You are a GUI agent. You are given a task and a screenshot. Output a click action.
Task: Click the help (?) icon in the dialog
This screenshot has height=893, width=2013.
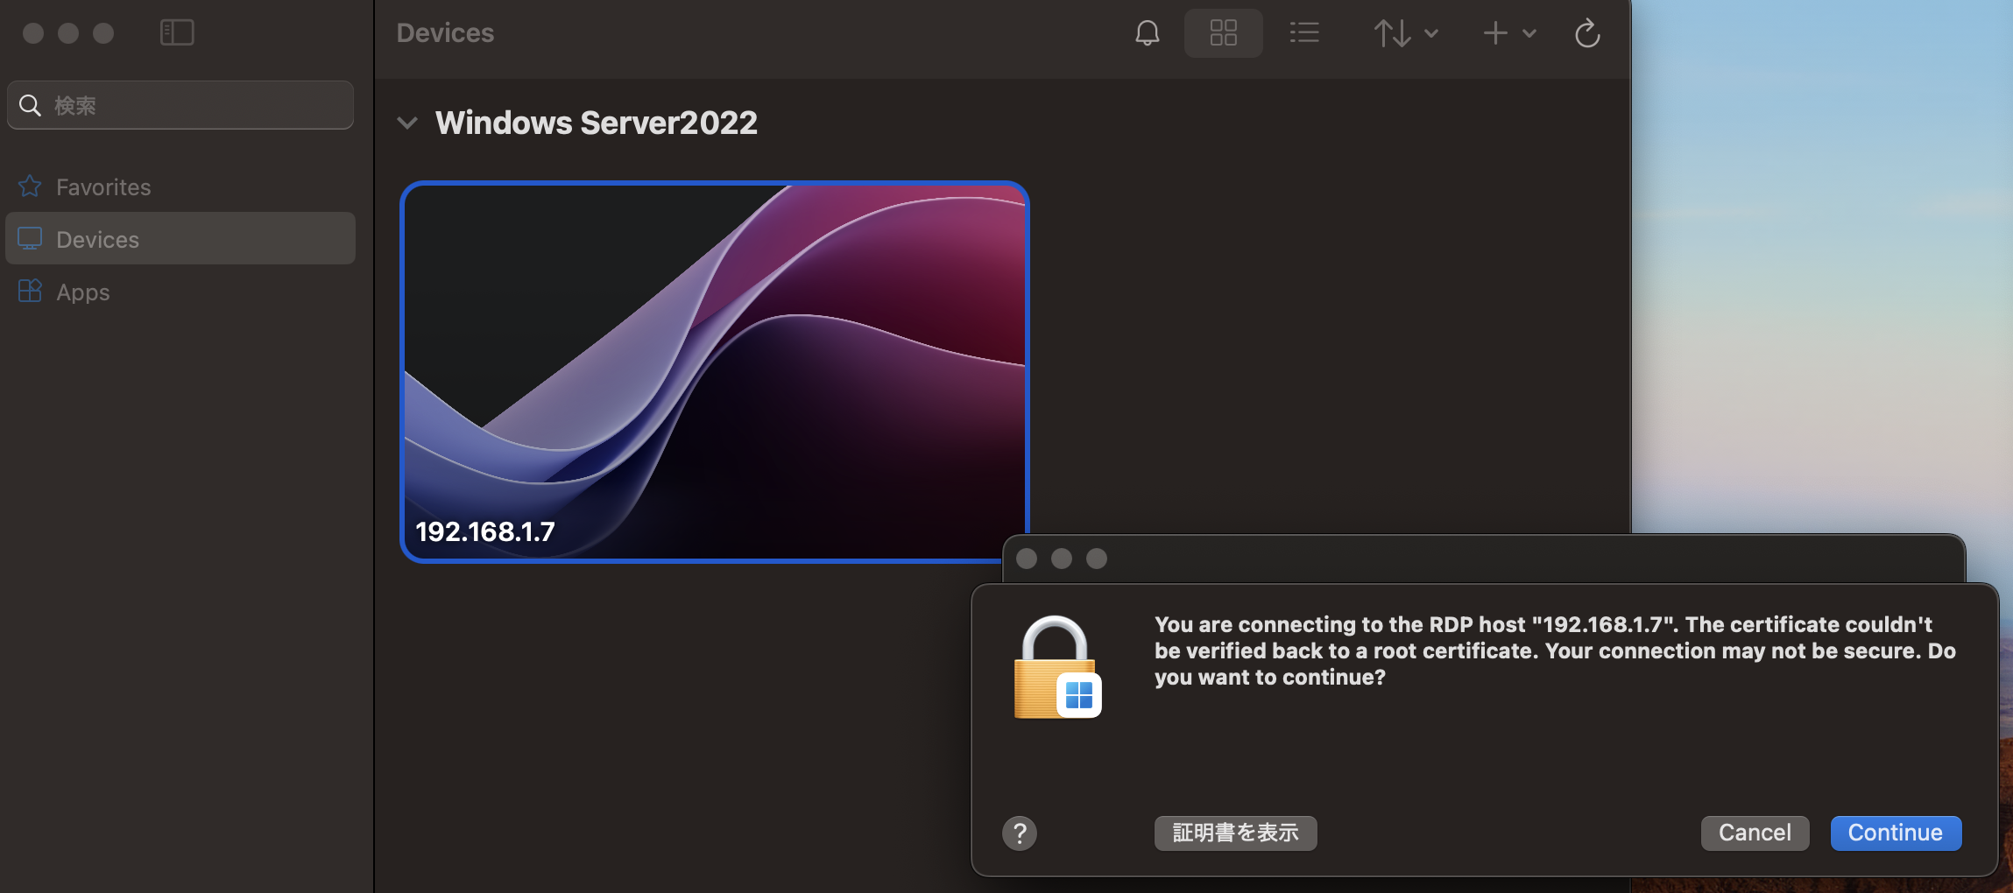coord(1019,833)
